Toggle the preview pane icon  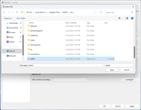[x=127, y=18]
